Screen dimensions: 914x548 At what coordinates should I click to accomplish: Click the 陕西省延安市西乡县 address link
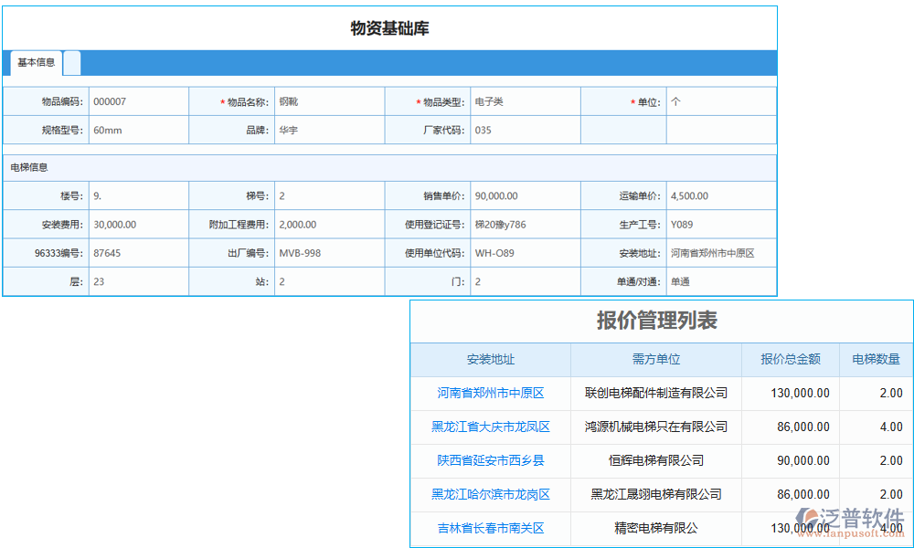(491, 460)
